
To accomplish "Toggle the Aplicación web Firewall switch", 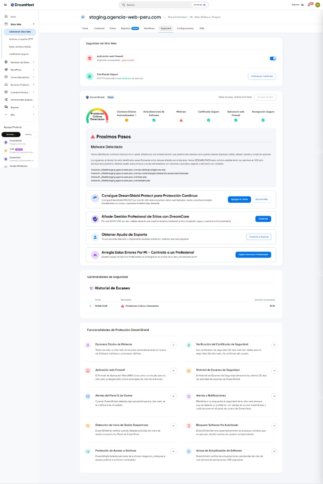I will tap(272, 58).
